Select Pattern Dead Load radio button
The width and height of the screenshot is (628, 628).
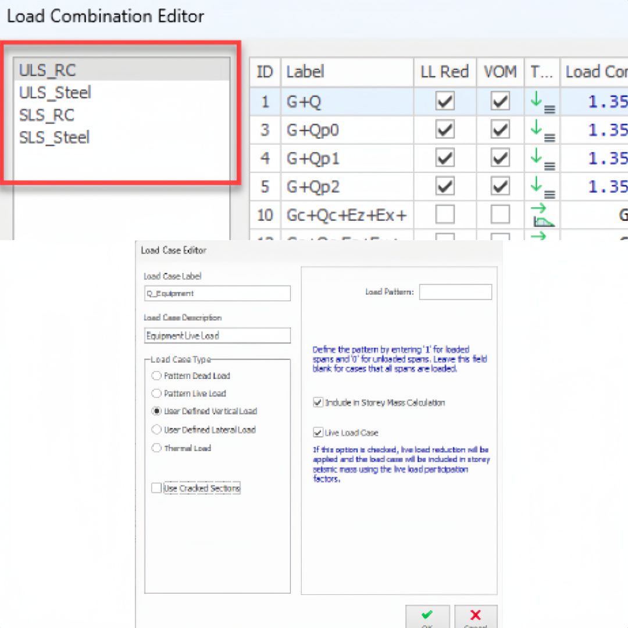pos(156,376)
